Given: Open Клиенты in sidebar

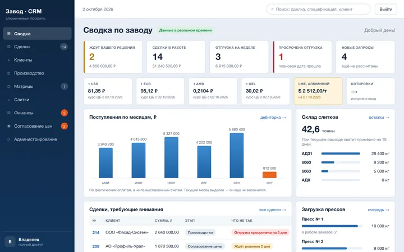Looking at the screenshot, I should pyautogui.click(x=37, y=60).
